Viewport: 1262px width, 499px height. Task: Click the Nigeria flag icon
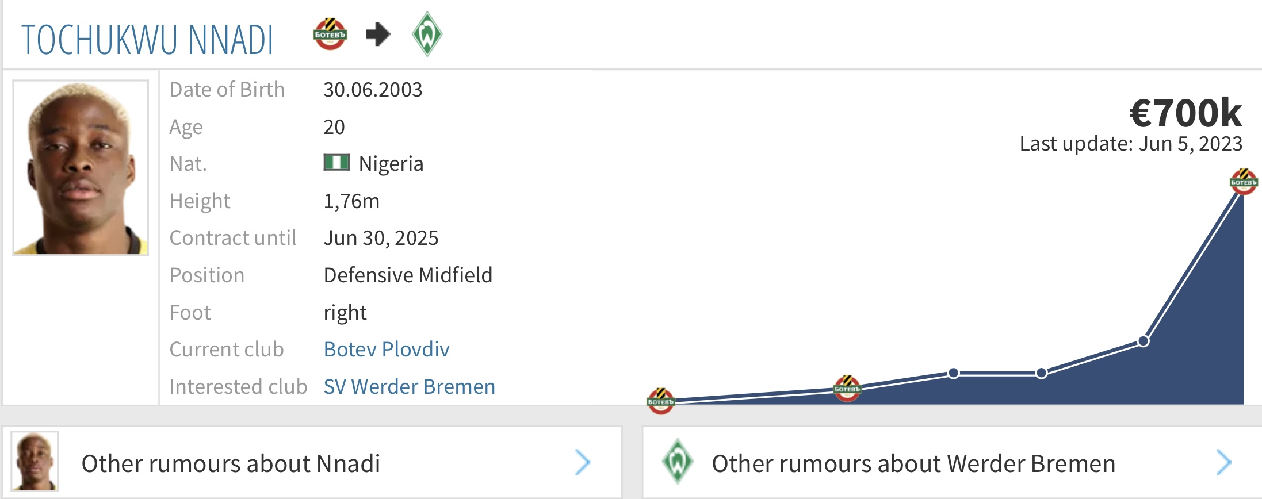point(336,163)
